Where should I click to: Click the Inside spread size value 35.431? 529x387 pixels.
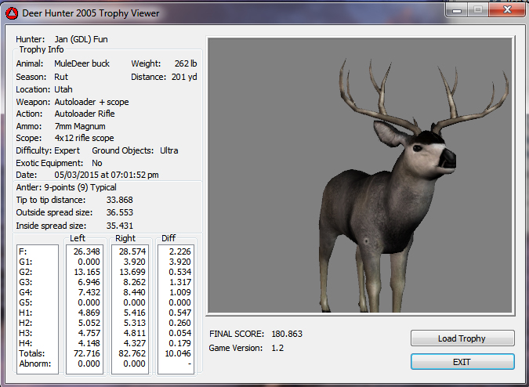point(120,226)
